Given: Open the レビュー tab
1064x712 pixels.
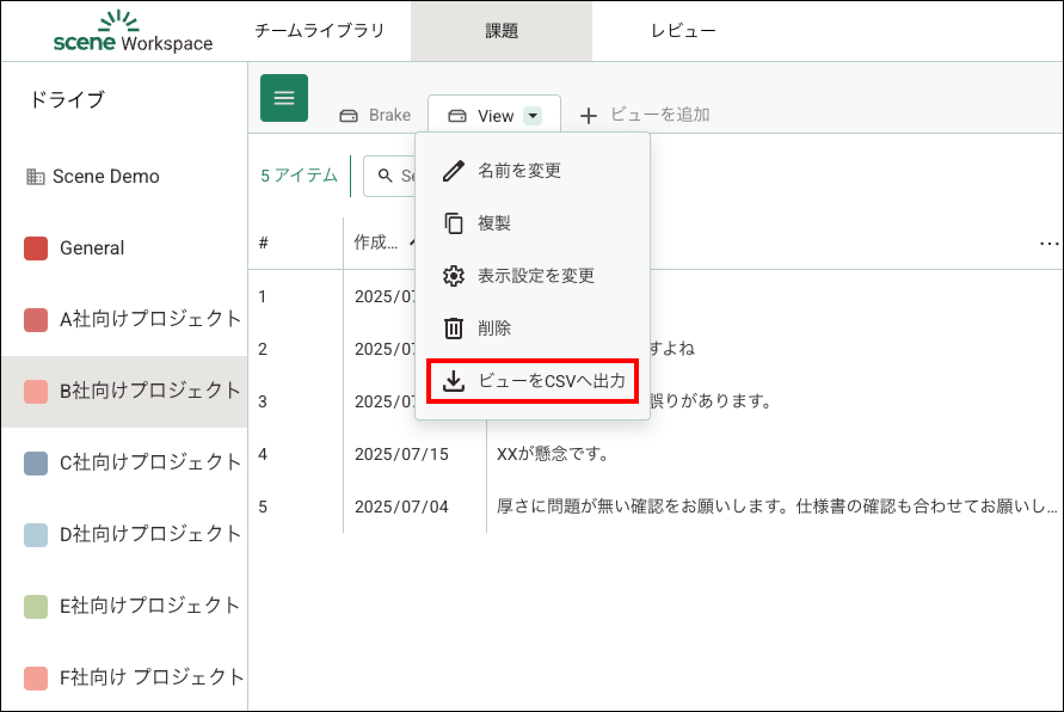Looking at the screenshot, I should (683, 31).
